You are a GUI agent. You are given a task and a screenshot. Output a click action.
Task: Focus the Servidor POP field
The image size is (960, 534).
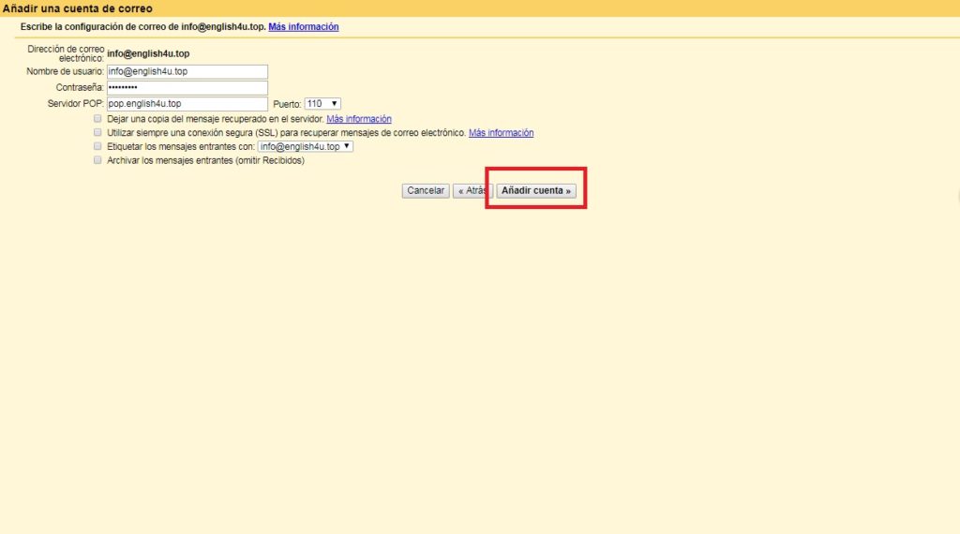coord(187,104)
